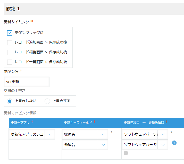The width and height of the screenshot is (184, 164).
Task: Click the blue plus add-row icon
Action: [x=174, y=143]
